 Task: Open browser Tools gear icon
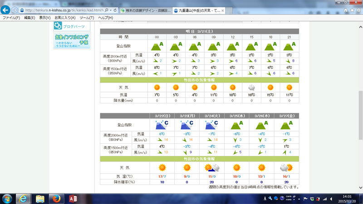point(358,10)
